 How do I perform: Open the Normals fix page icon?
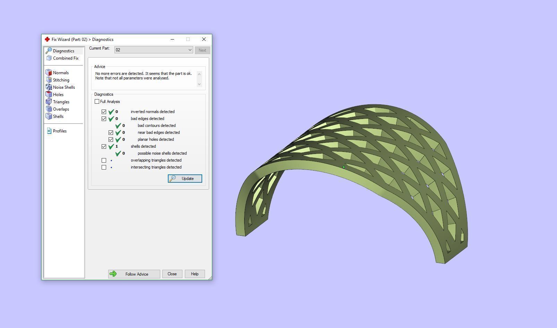coord(49,73)
